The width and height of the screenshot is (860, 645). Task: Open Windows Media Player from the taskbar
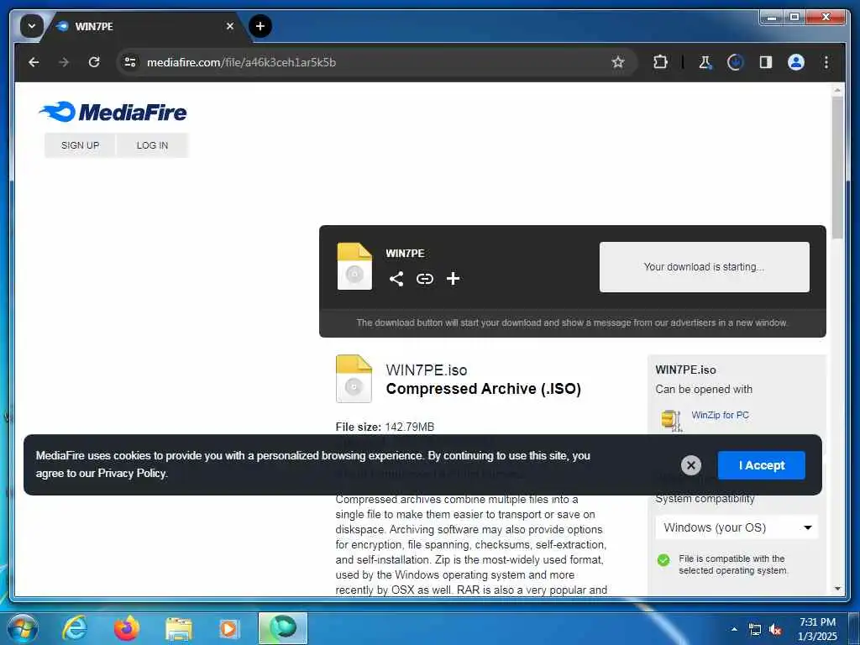tap(229, 628)
